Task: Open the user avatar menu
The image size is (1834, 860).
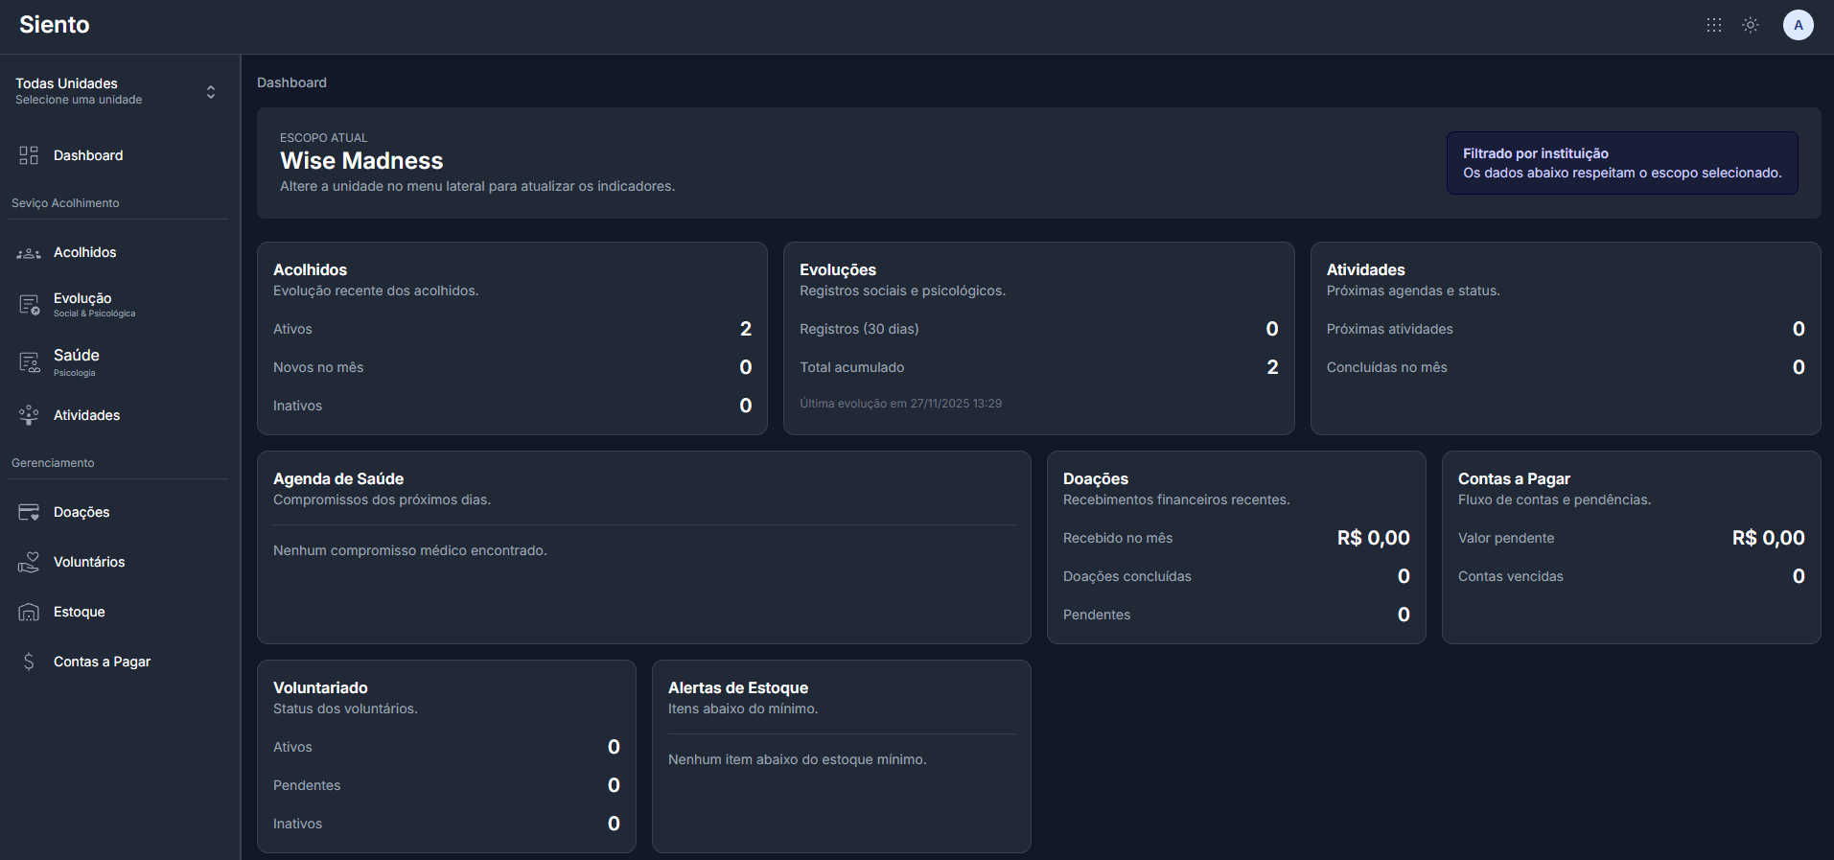Action: pyautogui.click(x=1798, y=25)
